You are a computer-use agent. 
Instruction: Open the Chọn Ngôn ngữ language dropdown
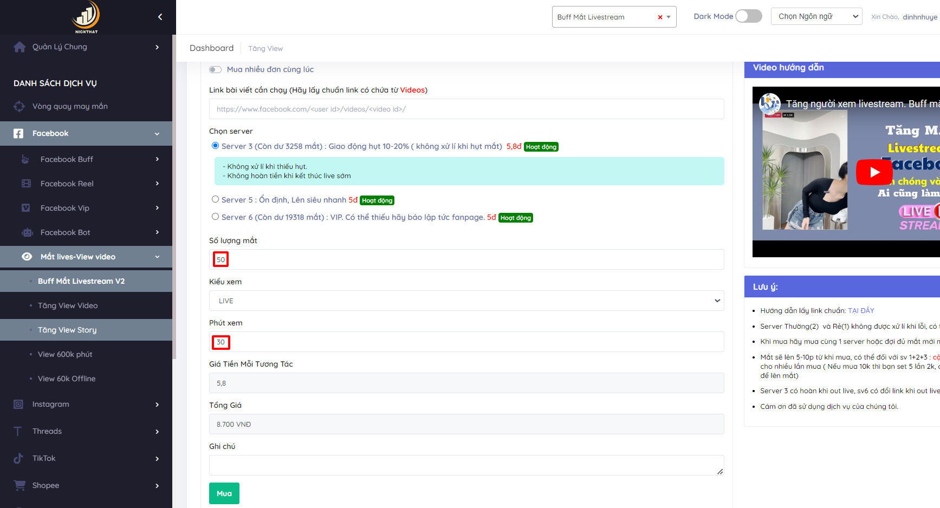tap(816, 16)
